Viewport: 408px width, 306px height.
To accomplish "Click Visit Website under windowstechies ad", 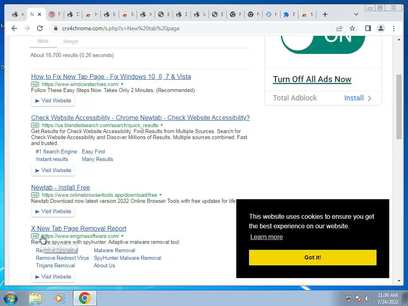I will coord(53,101).
